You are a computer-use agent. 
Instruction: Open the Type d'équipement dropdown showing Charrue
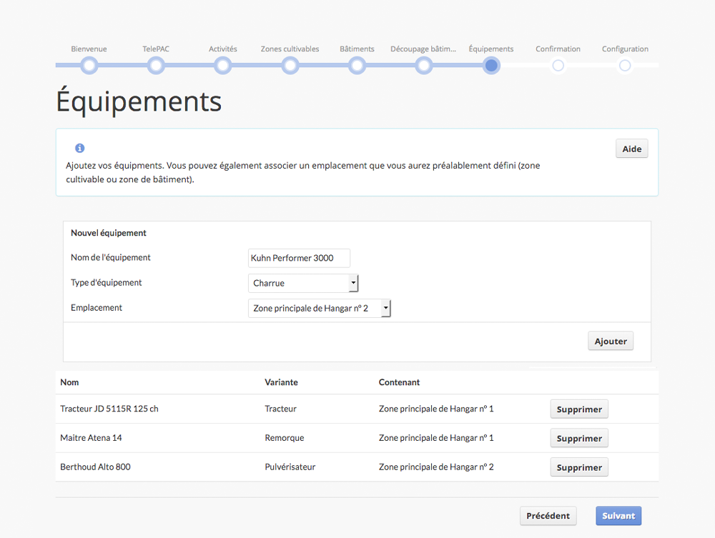303,283
